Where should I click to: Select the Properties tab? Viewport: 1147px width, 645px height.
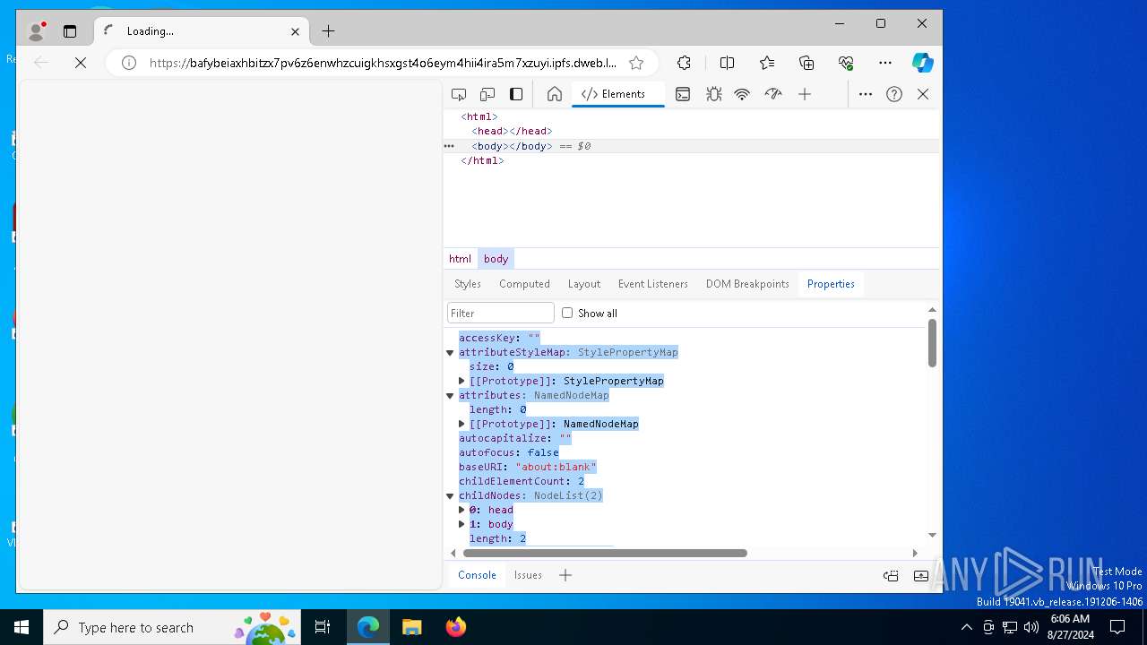831,284
